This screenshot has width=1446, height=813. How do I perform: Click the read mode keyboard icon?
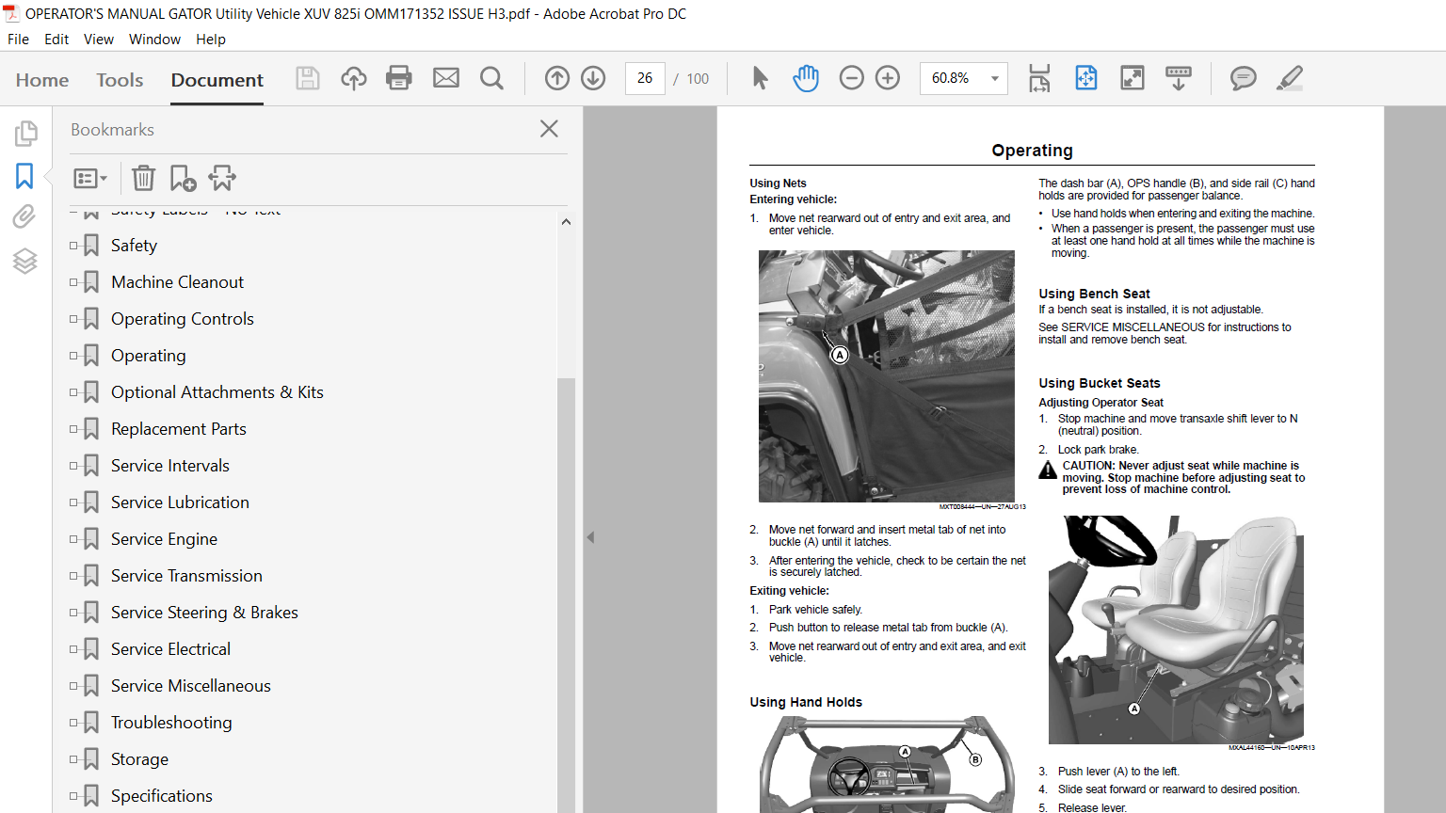[x=1179, y=78]
